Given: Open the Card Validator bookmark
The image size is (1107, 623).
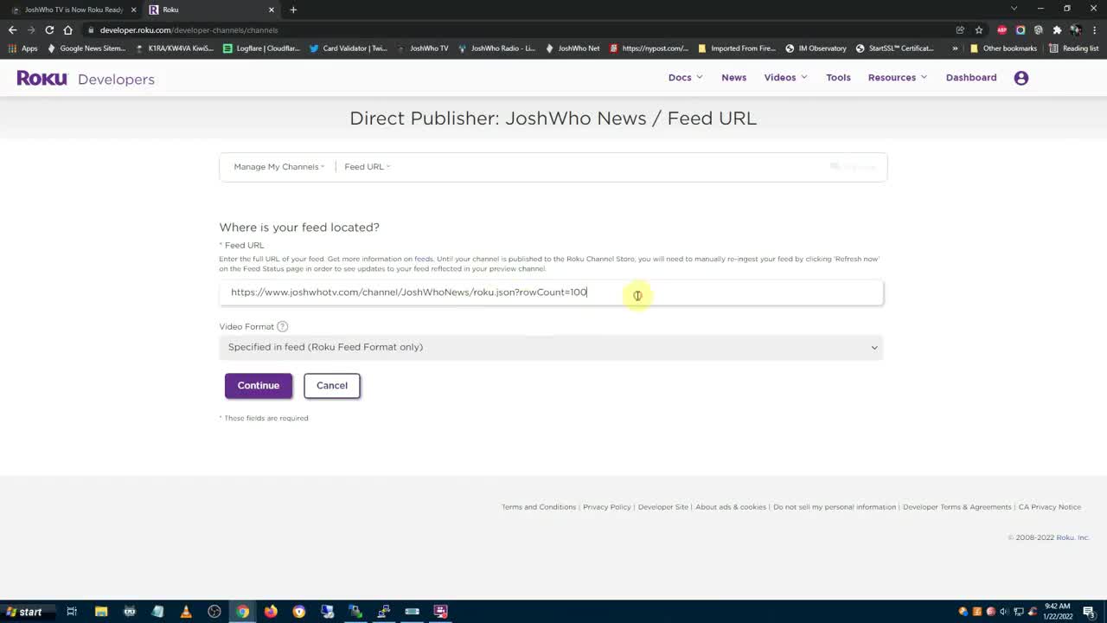Looking at the screenshot, I should [x=349, y=48].
